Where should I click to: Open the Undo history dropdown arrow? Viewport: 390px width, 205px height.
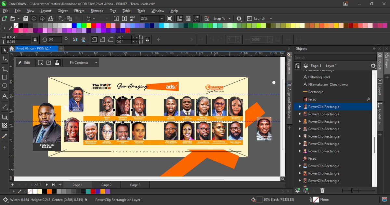95,18
